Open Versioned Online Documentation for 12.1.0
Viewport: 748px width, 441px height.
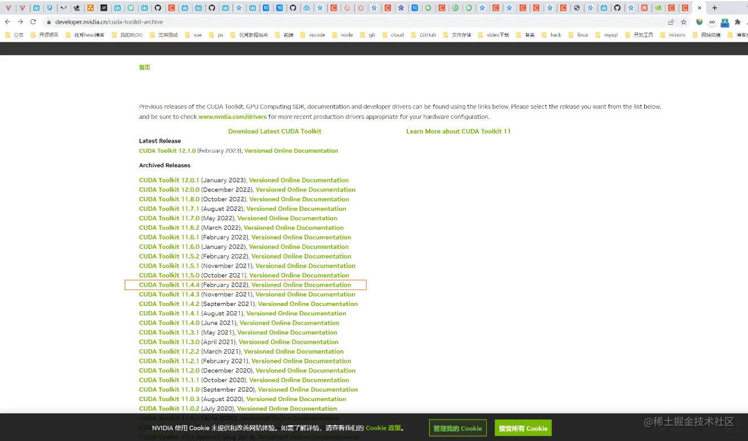[x=292, y=151]
